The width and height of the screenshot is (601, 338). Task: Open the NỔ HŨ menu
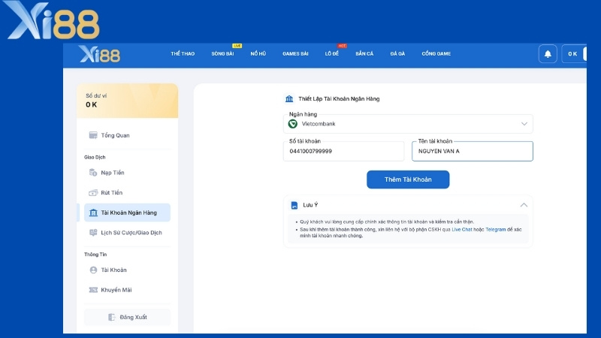[258, 53]
